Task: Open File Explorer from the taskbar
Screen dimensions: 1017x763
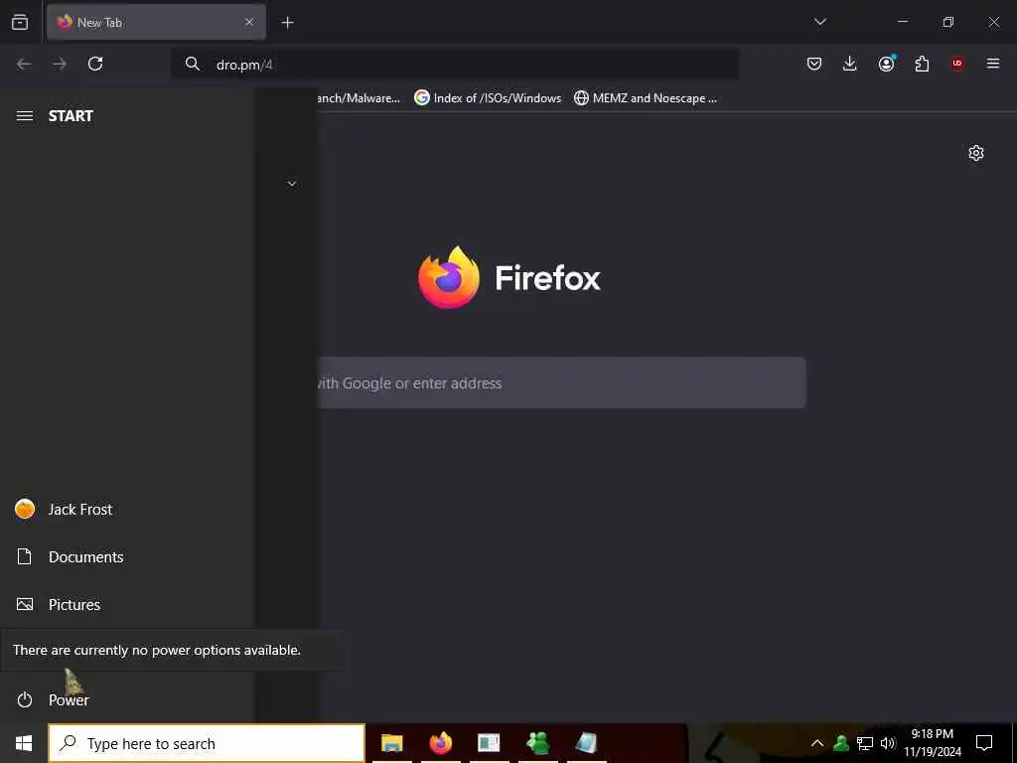Action: 391,743
